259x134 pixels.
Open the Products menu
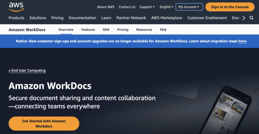pyautogui.click(x=16, y=18)
